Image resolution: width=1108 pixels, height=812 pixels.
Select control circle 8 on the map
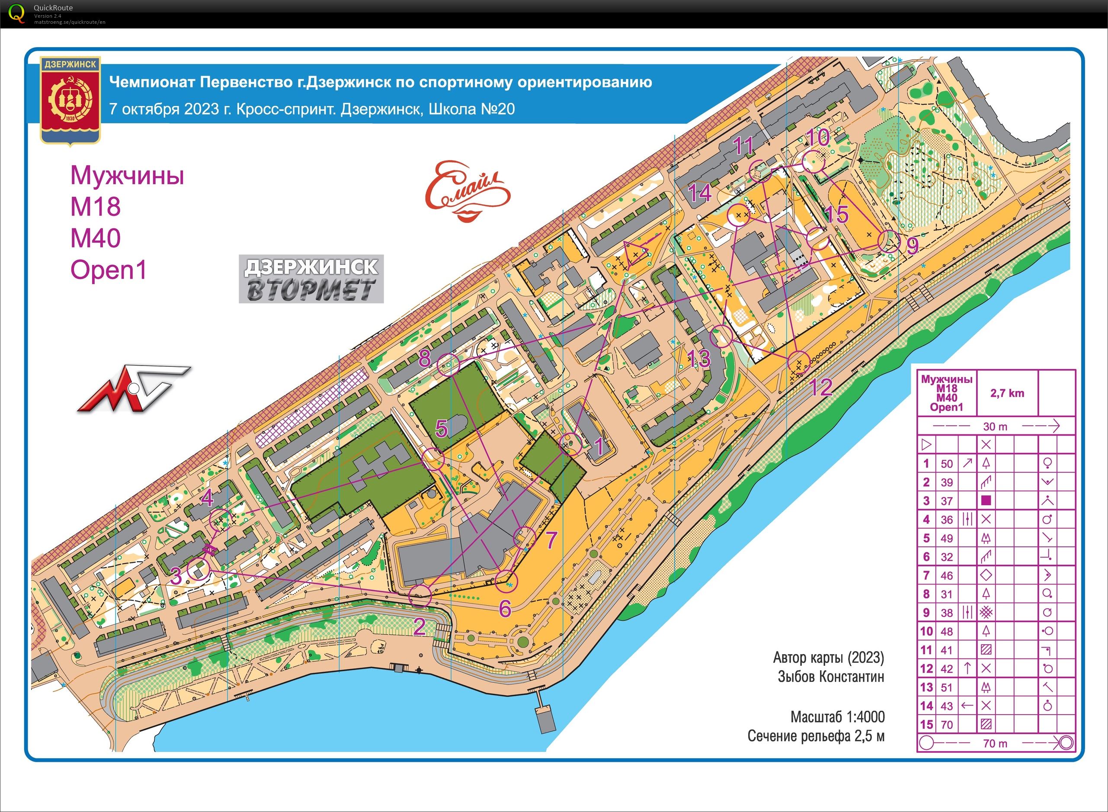(x=448, y=365)
